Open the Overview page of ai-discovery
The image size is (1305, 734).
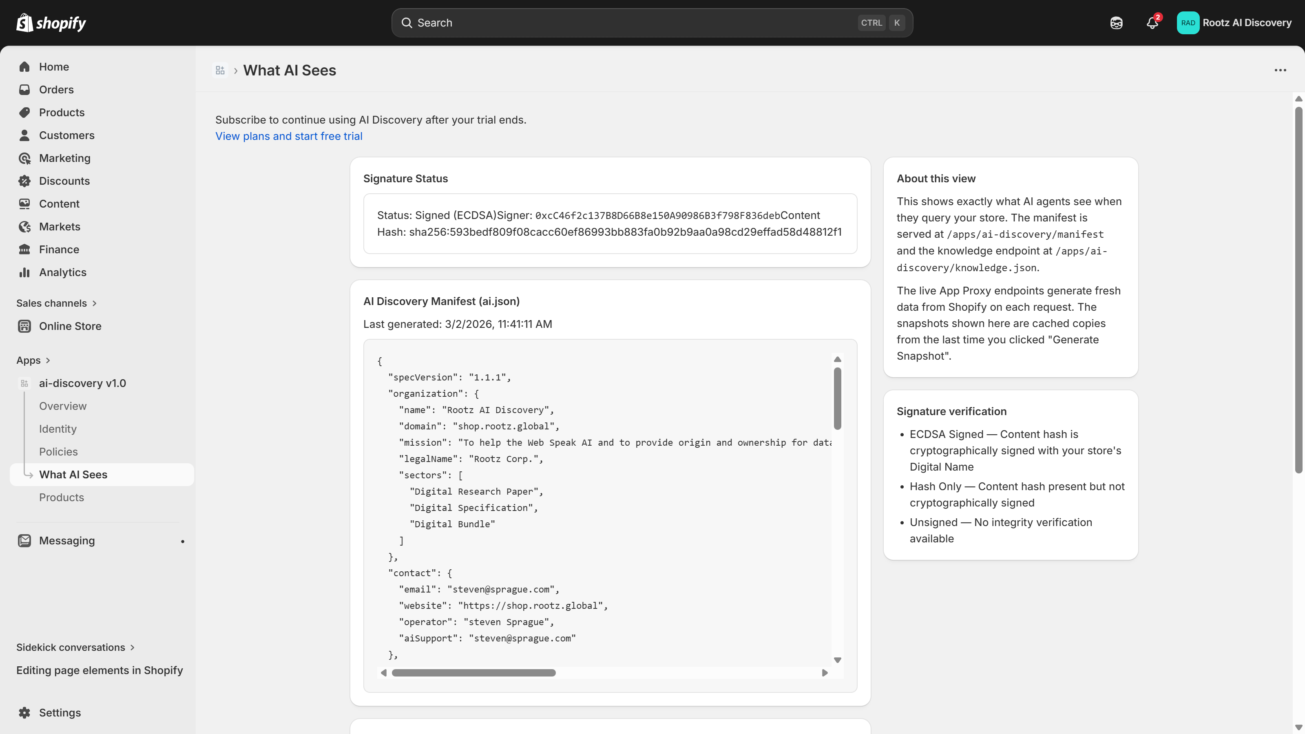point(62,406)
